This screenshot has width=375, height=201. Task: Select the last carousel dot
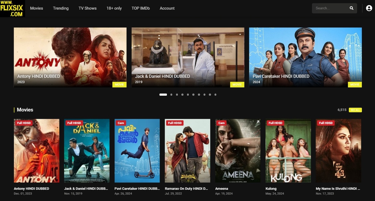coord(215,94)
